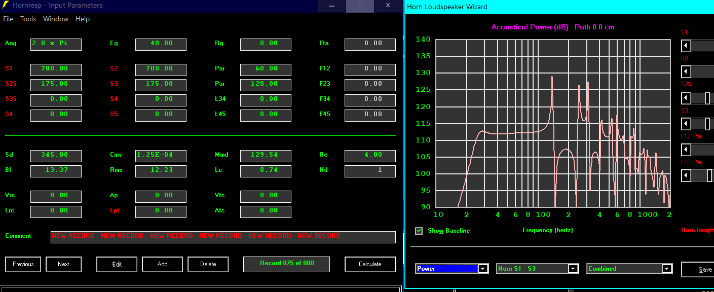Click the Fta value field
714x292 pixels.
tap(370, 44)
